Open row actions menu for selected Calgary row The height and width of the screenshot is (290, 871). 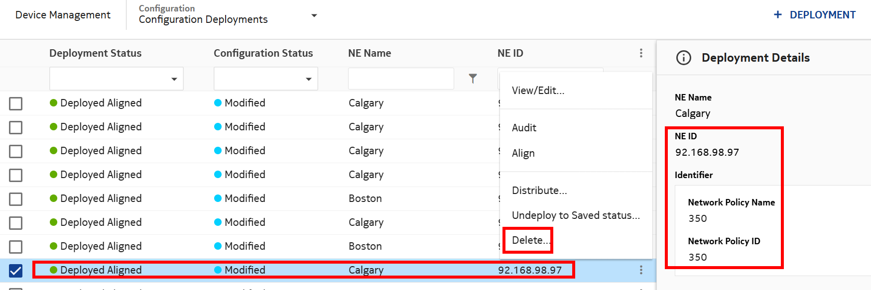641,270
